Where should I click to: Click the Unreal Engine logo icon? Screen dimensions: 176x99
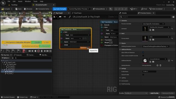[3, 3]
